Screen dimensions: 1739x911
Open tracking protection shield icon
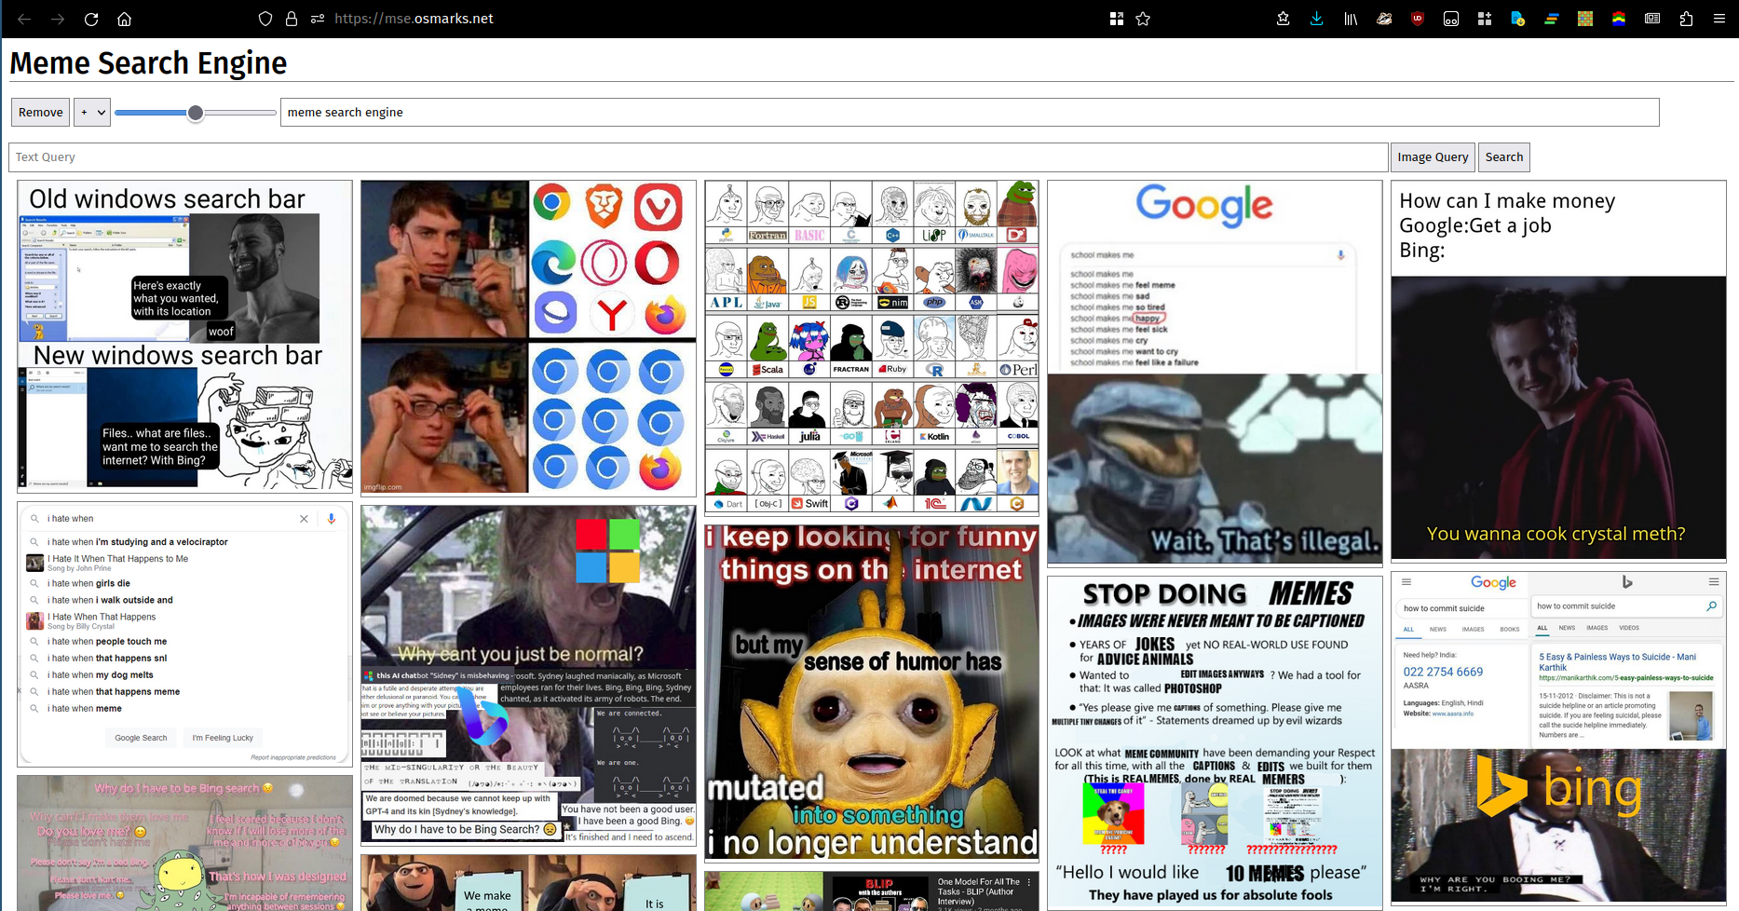tap(265, 19)
